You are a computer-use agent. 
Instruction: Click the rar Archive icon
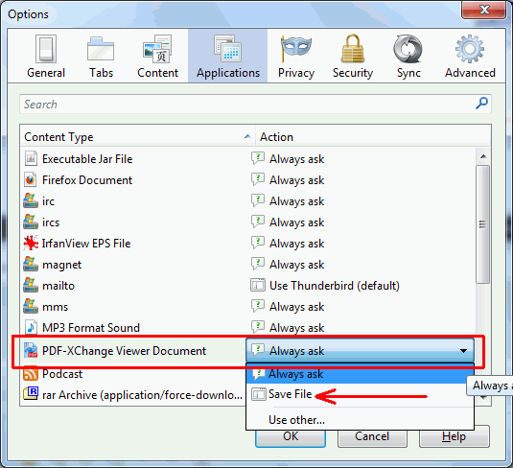tap(31, 394)
